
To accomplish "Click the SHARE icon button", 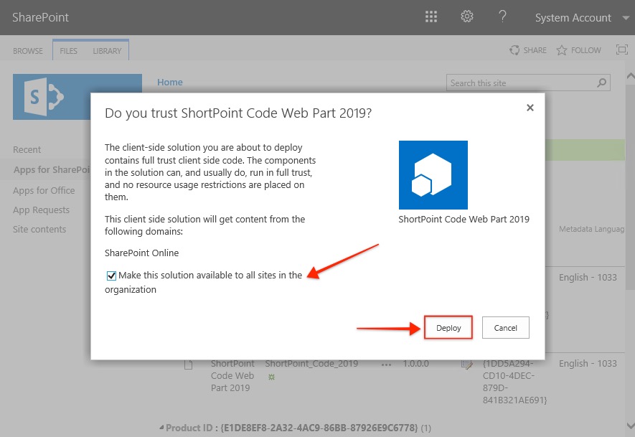I will pos(514,50).
